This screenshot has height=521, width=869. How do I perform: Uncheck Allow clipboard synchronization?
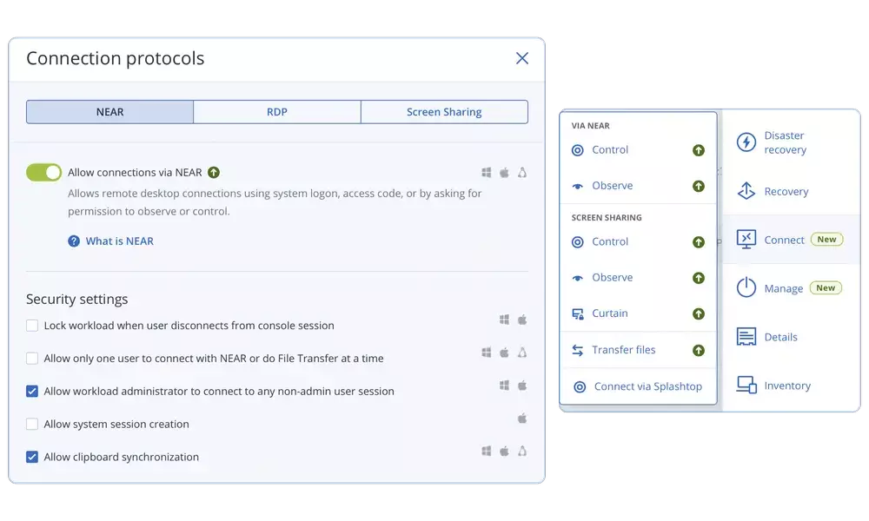point(32,457)
